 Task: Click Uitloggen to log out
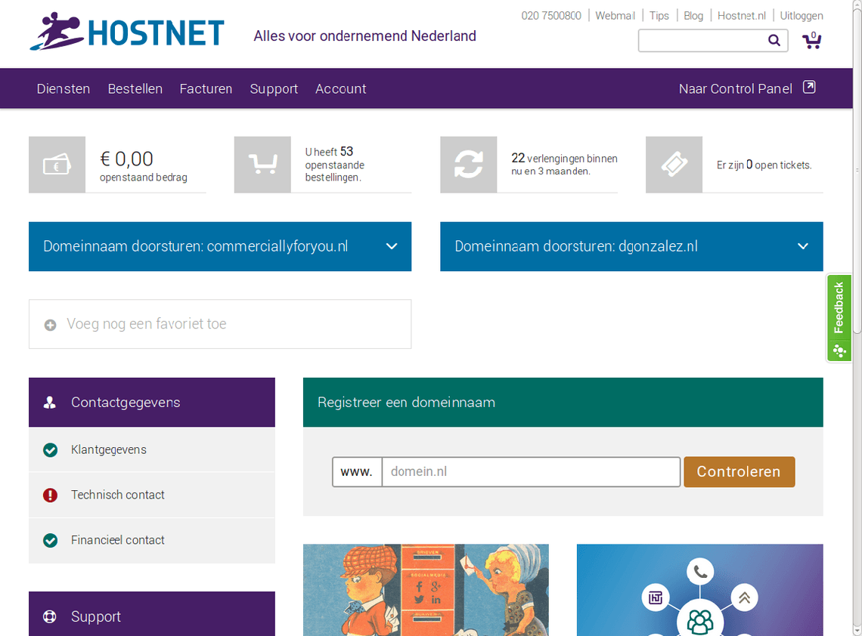802,15
